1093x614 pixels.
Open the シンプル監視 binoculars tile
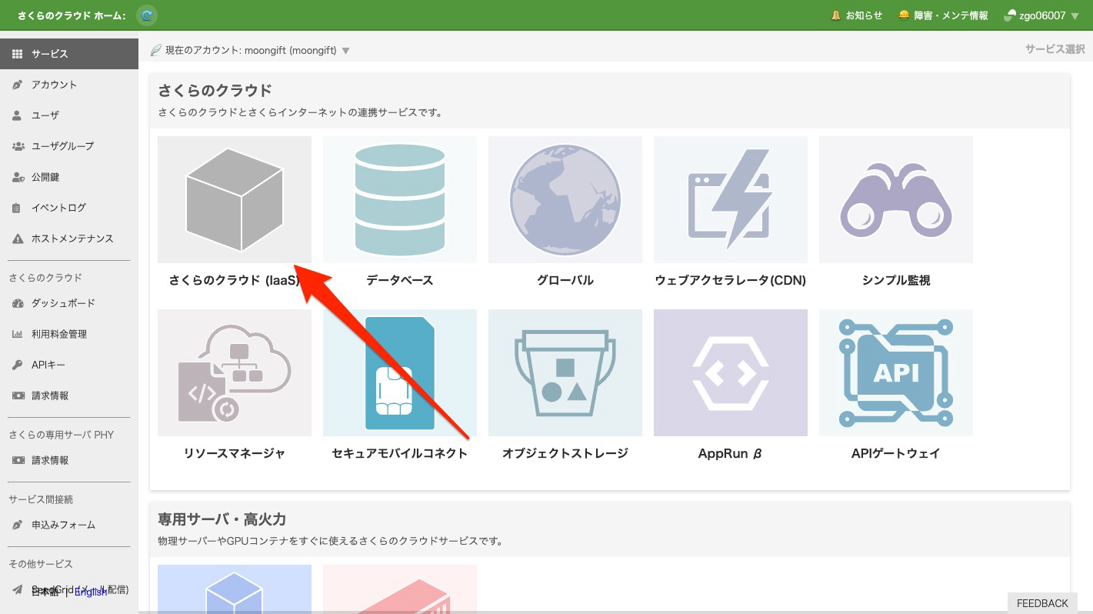tap(896, 213)
